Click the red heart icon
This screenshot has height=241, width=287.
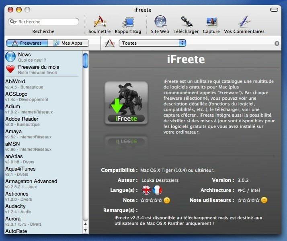click(10, 69)
